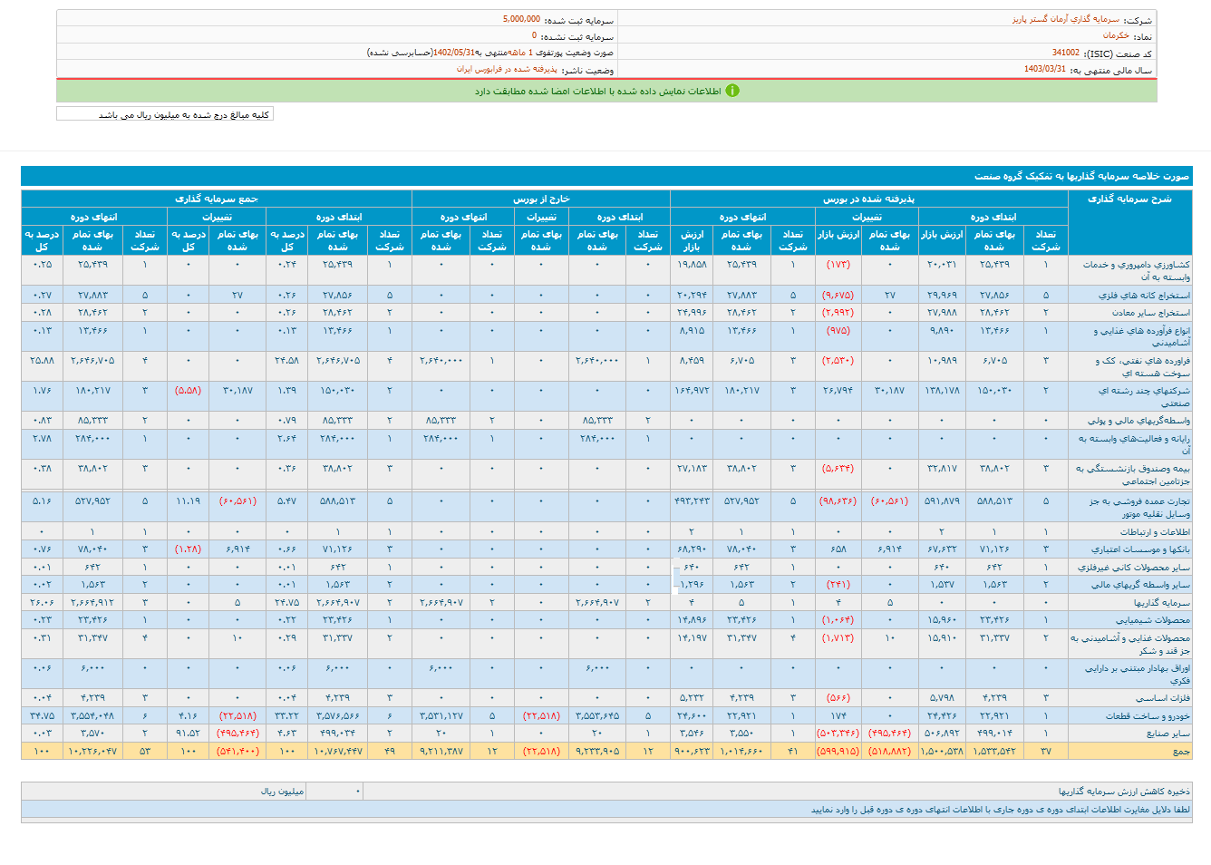Select the خودرو و ساخت قطعات row label
The height and width of the screenshot is (865, 1211).
click(1148, 716)
